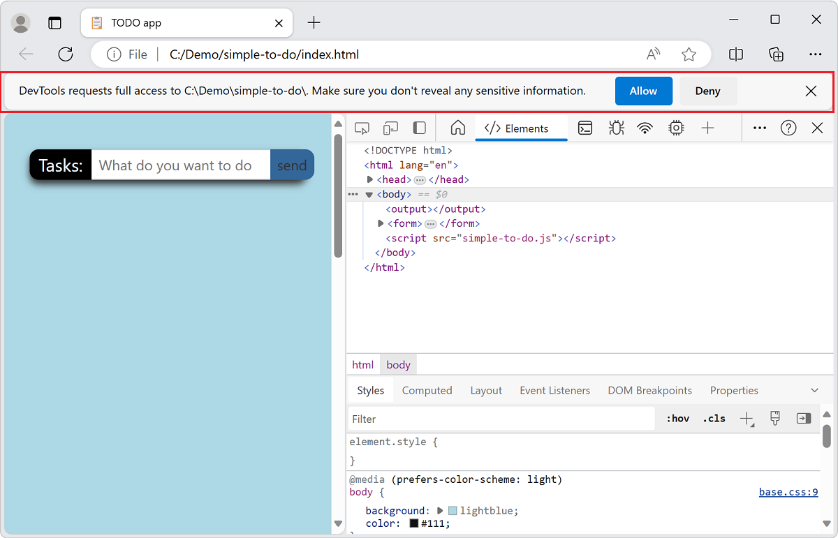This screenshot has width=838, height=538.
Task: Collapse the body element in the DOM tree
Action: click(x=369, y=194)
